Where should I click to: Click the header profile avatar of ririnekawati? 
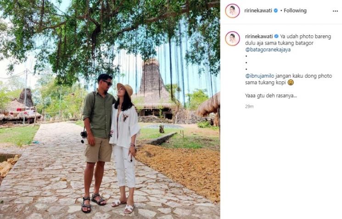point(232,11)
